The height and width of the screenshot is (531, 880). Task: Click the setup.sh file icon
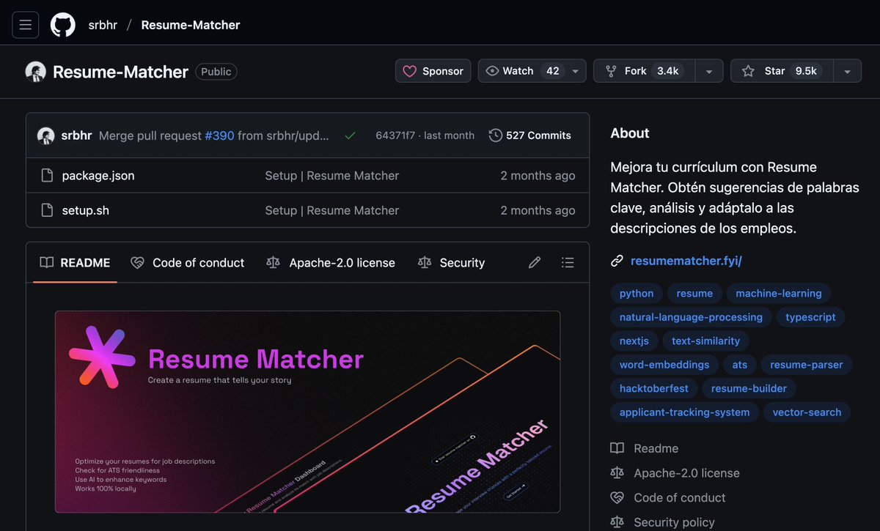47,210
